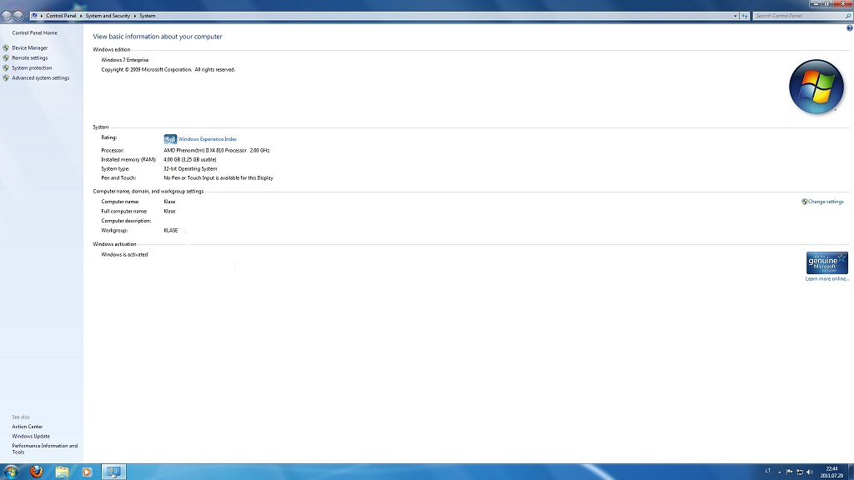
Task: Click the Windows Experience Index rating badge
Action: [170, 139]
